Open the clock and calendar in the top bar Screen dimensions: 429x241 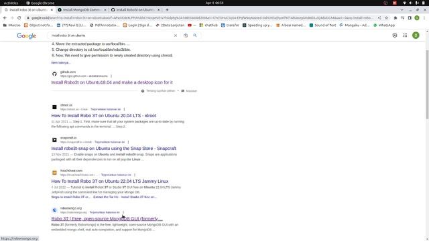coord(214,3)
